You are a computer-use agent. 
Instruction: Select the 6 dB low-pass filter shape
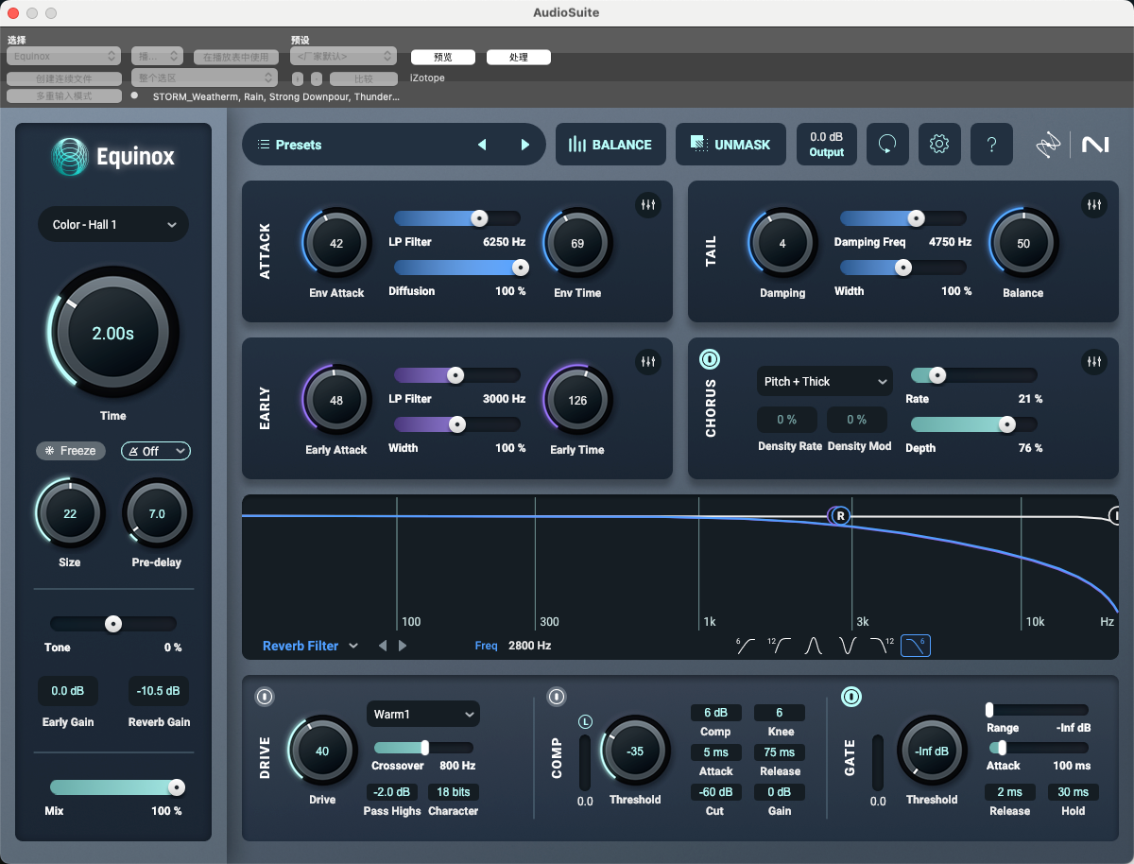point(916,646)
